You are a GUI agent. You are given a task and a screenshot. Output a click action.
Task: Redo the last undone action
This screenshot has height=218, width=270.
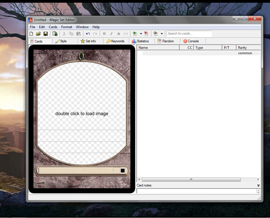[x=95, y=34]
